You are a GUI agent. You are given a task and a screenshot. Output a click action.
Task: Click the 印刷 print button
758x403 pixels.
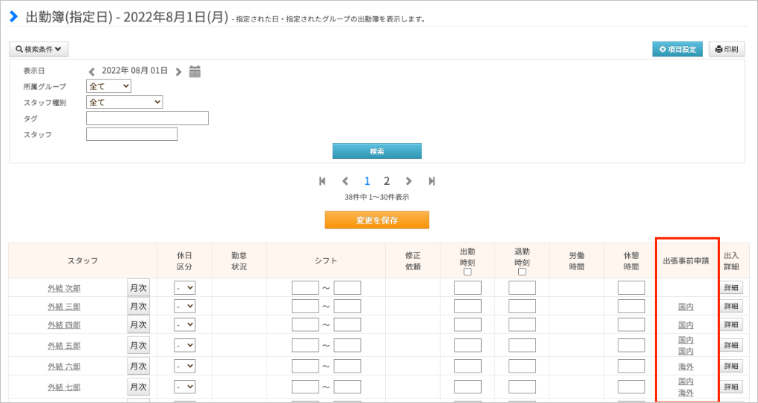pos(727,49)
